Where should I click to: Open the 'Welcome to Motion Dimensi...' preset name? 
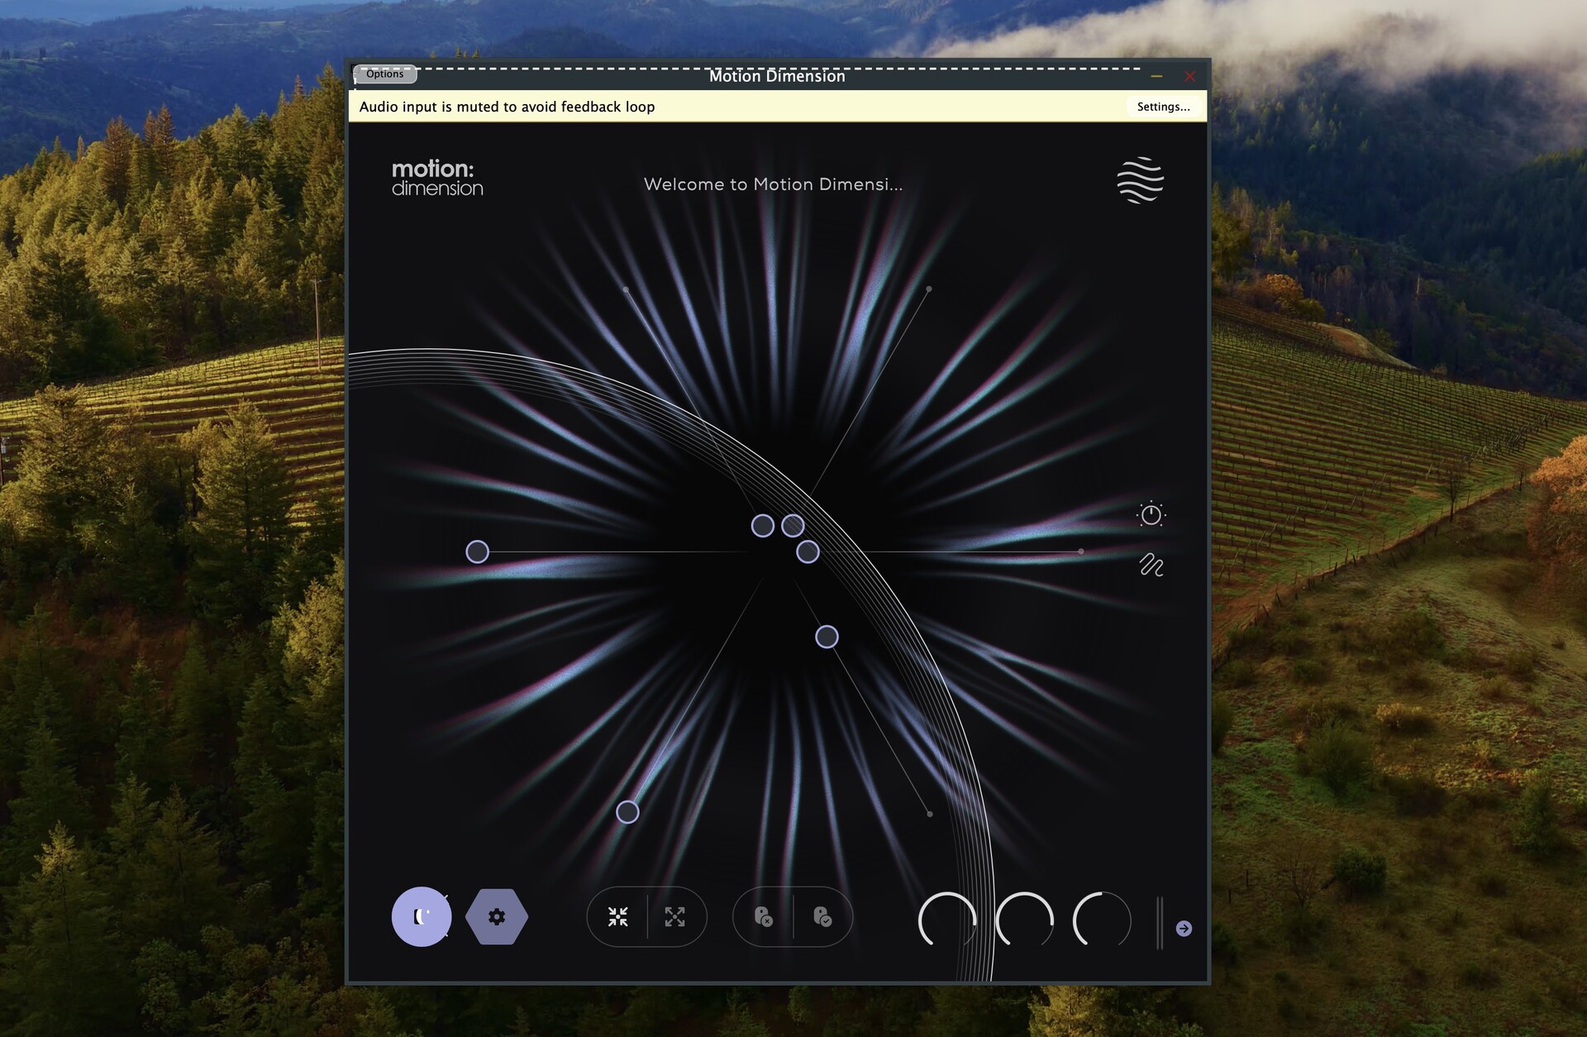[x=773, y=184]
